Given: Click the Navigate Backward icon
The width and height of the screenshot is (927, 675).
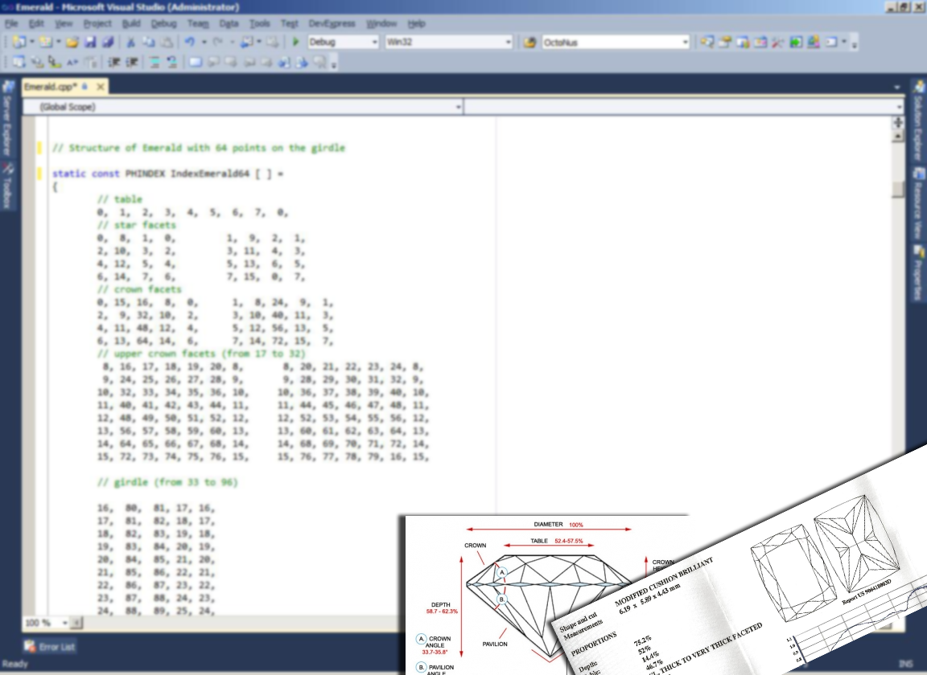Looking at the screenshot, I should point(247,42).
